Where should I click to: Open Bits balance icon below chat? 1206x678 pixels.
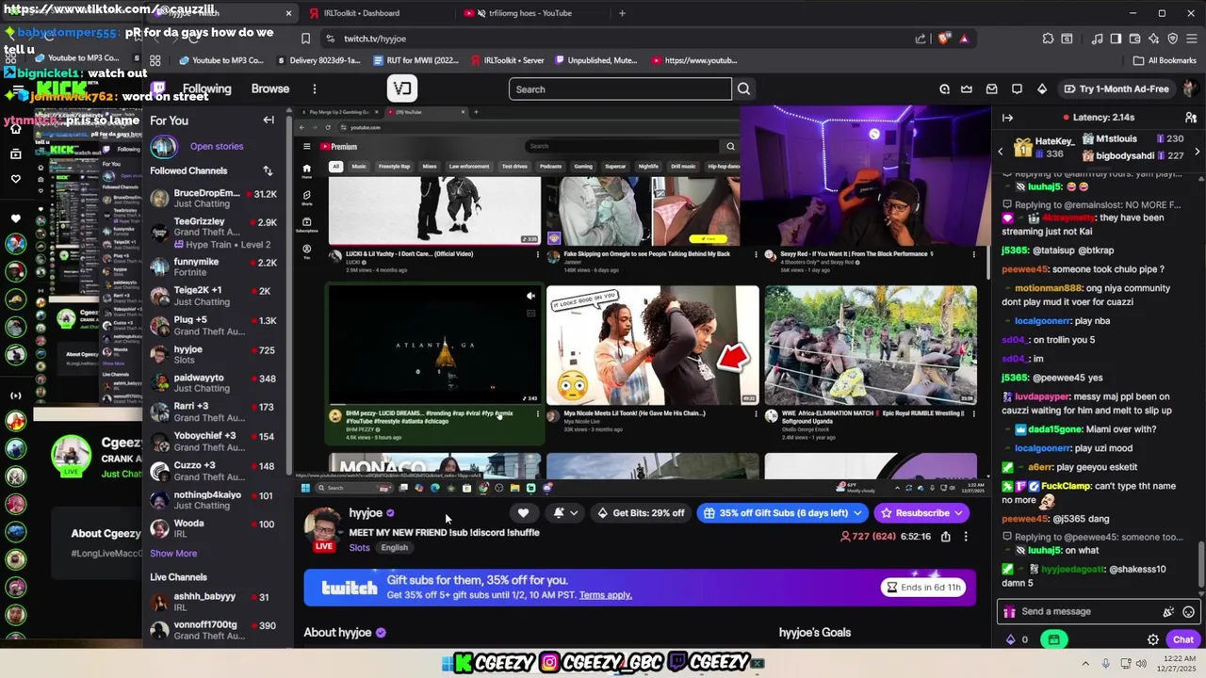tap(1011, 639)
